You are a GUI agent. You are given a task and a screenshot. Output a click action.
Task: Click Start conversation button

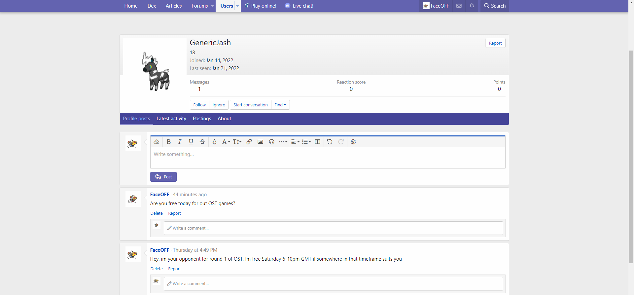click(x=250, y=105)
